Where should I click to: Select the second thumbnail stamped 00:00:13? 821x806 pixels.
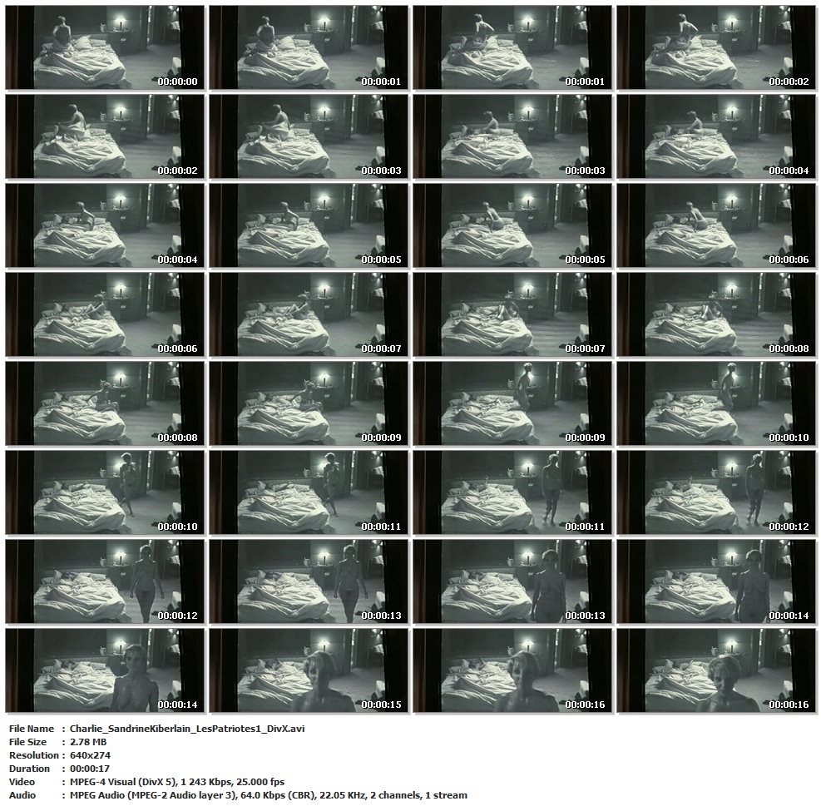tap(512, 582)
